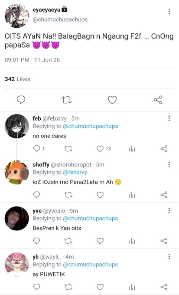Open the reply thread on feb's comment
This screenshot has height=295, width=179.
[39, 149]
